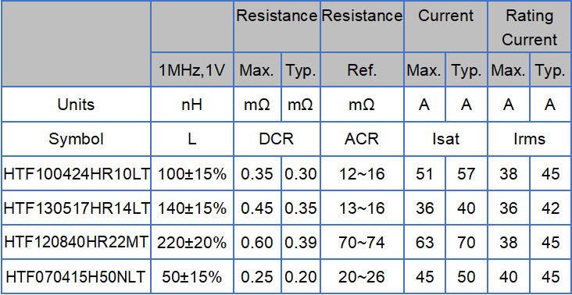Click the 220±20% inductance value

pos(192,242)
